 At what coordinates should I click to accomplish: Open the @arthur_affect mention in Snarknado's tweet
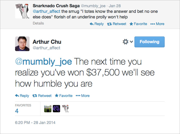(x=46, y=11)
